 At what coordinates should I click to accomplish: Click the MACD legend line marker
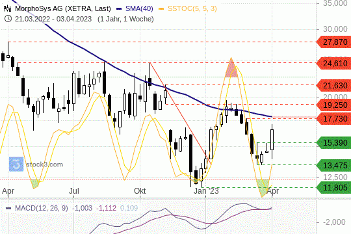pyautogui.click(x=8, y=208)
